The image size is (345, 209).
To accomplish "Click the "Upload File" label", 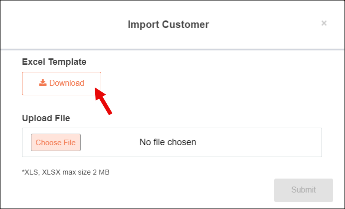I will pos(46,118).
